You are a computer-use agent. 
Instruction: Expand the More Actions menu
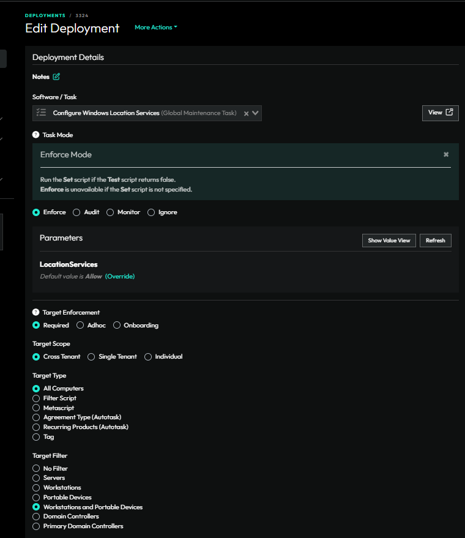point(155,28)
